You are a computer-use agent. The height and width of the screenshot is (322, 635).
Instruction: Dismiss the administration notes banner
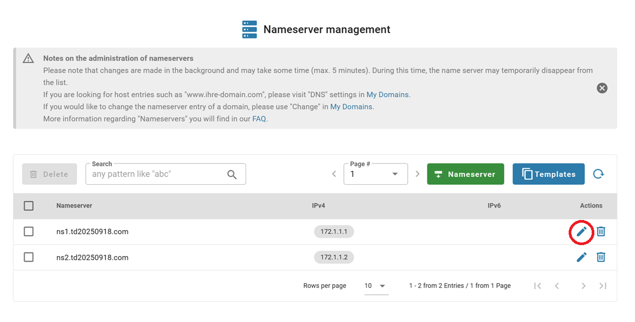coord(602,88)
